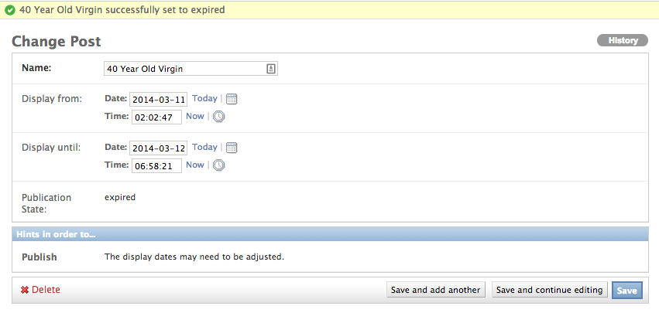Click Save and continue editing

coord(550,290)
